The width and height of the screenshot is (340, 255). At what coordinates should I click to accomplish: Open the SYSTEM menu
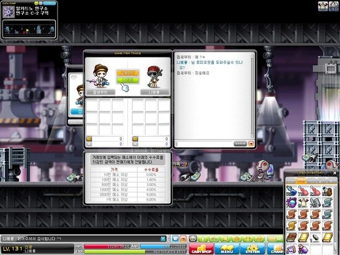[x=252, y=249]
